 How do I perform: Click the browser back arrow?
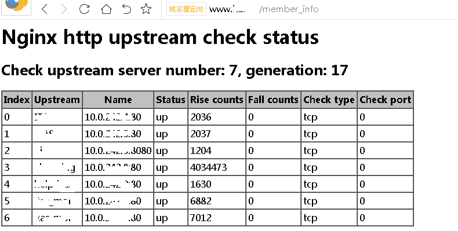point(45,9)
